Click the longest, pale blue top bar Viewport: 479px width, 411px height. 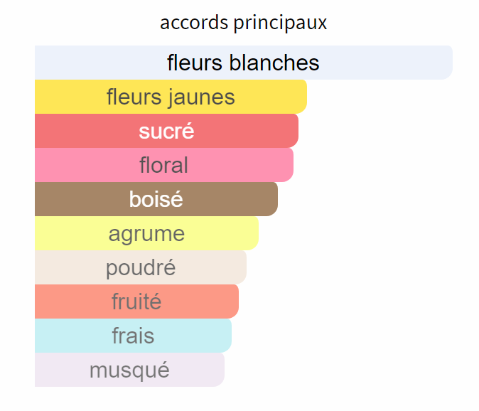click(243, 63)
